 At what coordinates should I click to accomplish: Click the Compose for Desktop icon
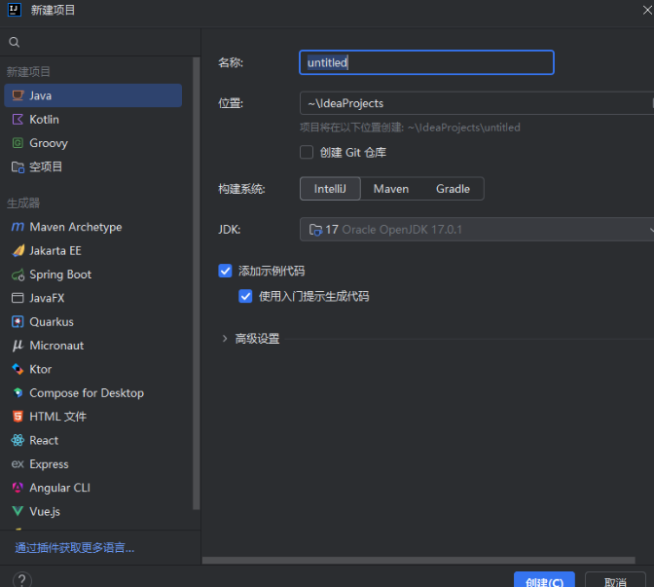18,392
